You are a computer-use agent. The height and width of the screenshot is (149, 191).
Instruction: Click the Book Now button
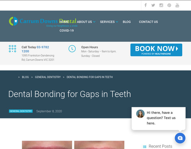point(156,50)
